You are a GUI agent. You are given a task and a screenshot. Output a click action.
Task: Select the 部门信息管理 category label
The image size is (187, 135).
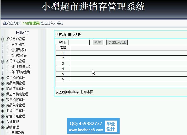pos(16,61)
